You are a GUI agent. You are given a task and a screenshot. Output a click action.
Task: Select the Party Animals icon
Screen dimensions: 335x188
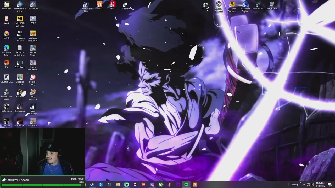click(33, 95)
